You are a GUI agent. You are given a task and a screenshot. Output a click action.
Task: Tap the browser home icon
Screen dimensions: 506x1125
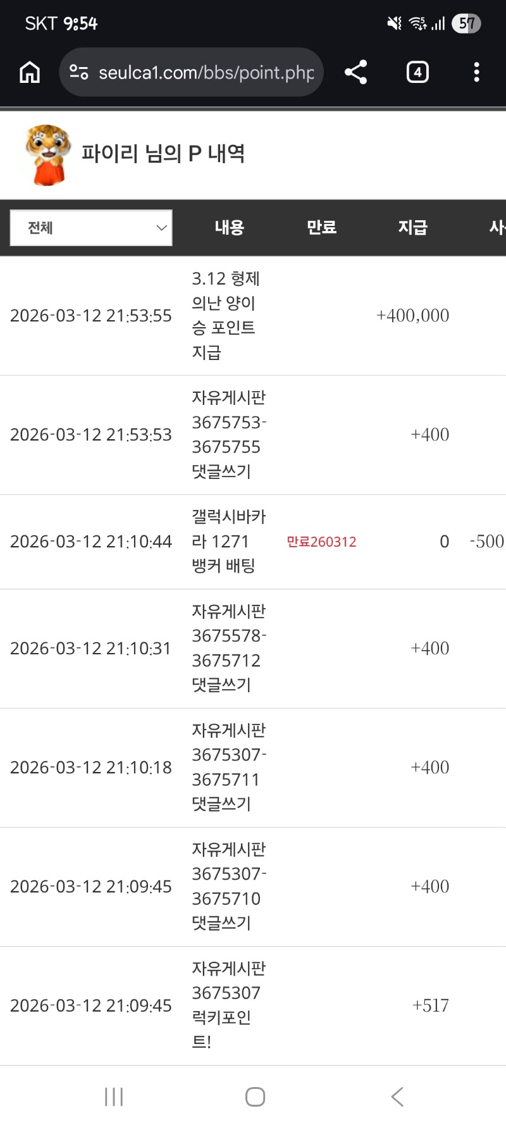coord(30,72)
